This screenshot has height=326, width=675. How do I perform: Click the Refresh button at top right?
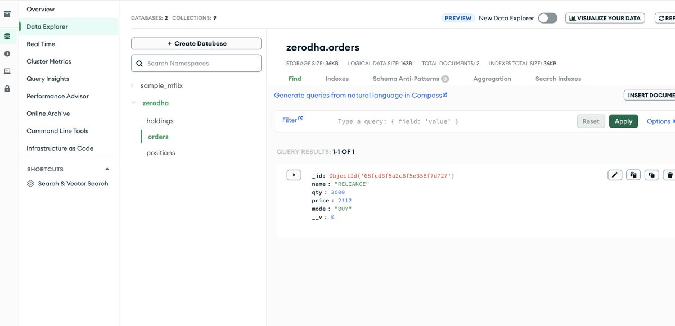tap(665, 18)
